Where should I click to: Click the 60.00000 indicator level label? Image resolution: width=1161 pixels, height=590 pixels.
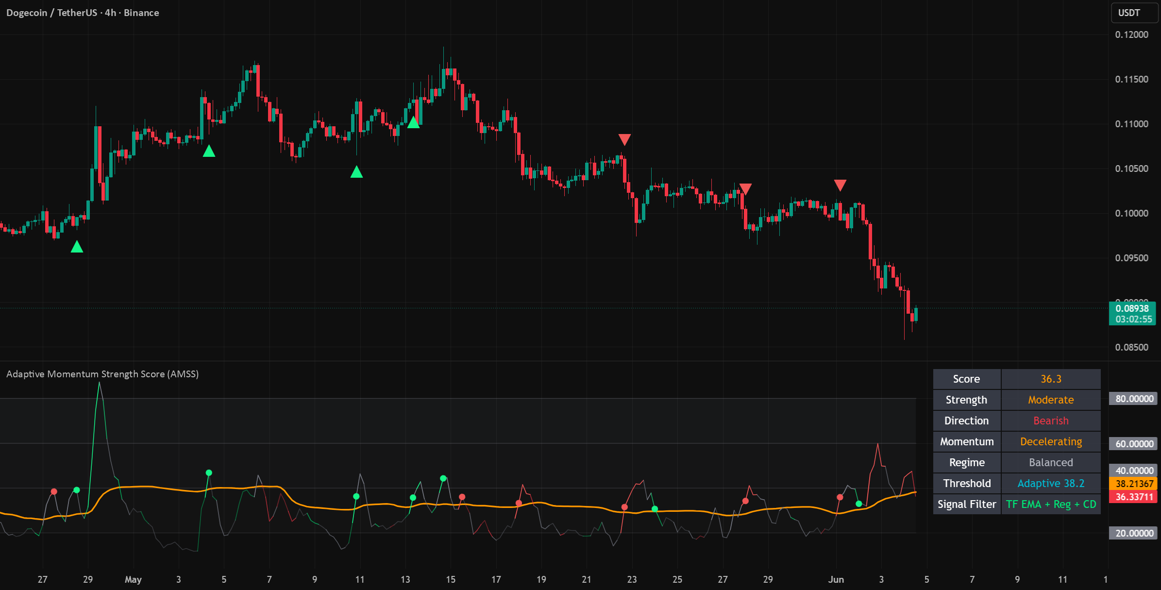coord(1134,444)
